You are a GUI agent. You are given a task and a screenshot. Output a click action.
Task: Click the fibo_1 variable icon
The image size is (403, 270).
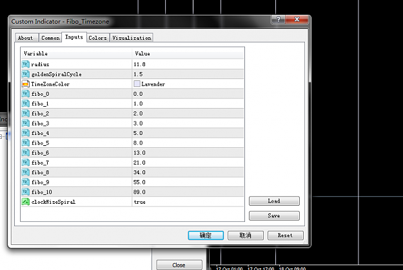(25, 104)
